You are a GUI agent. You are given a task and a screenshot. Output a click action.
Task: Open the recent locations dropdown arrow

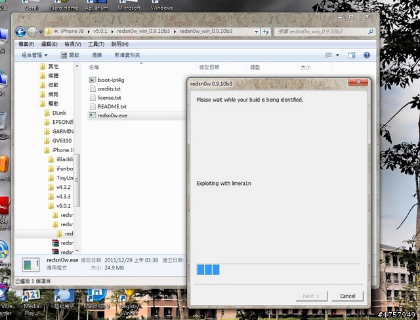click(x=41, y=32)
